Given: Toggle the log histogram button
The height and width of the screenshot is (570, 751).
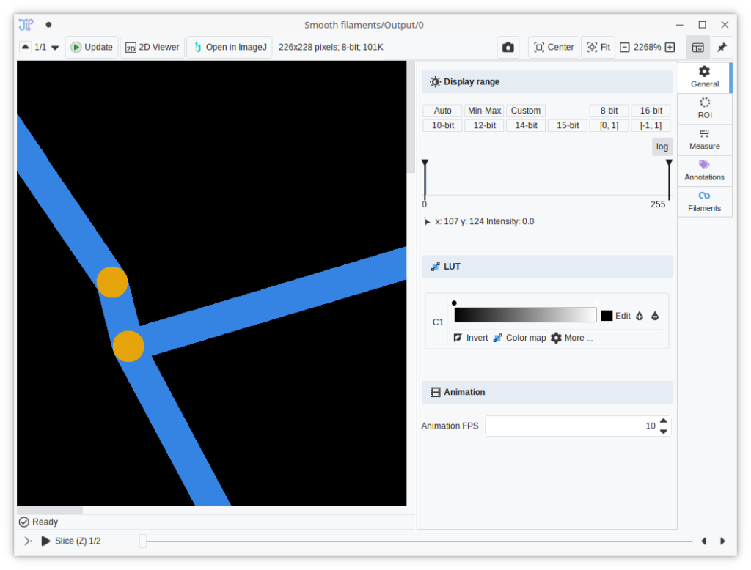Looking at the screenshot, I should tap(662, 147).
